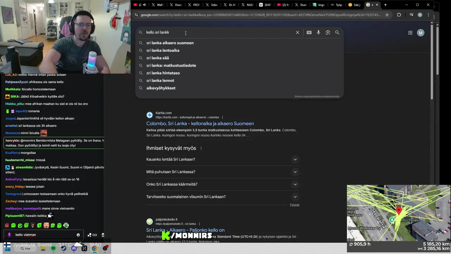Click Palaute feedback link
Viewport: 451px width, 254px height.
[x=295, y=205]
